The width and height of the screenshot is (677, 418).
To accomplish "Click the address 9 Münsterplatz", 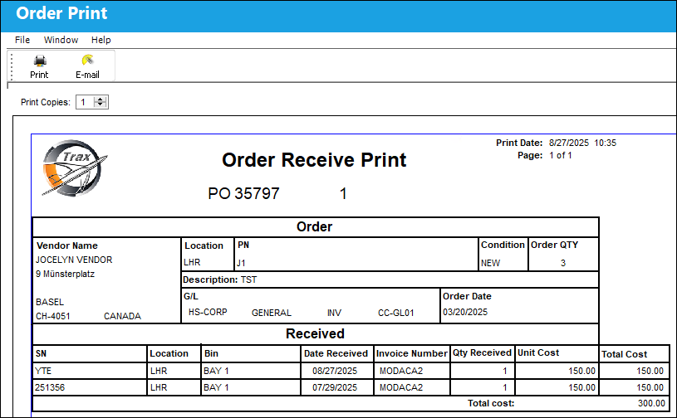I will 65,274.
